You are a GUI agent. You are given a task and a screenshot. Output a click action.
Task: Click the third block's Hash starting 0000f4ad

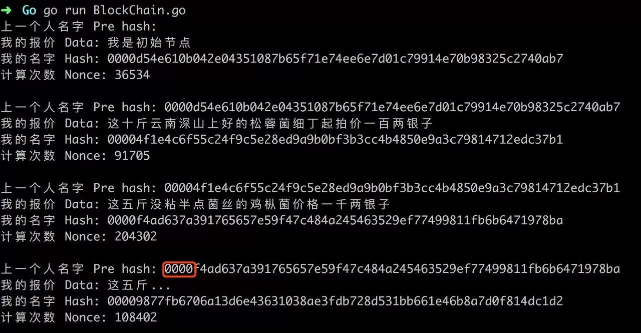[335, 220]
